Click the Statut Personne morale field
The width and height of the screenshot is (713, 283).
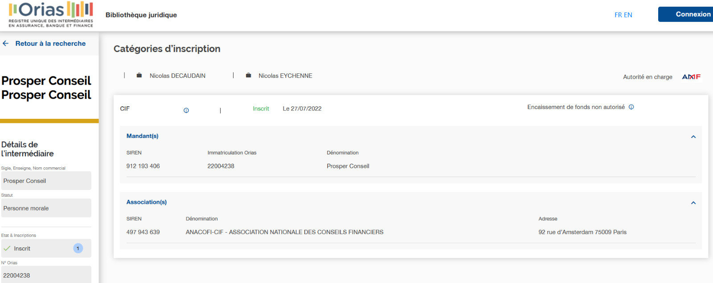pos(46,208)
